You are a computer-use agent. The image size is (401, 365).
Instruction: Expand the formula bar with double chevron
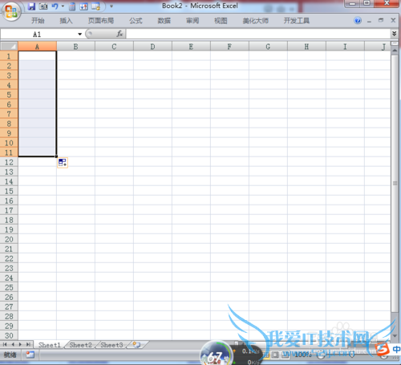[x=394, y=34]
